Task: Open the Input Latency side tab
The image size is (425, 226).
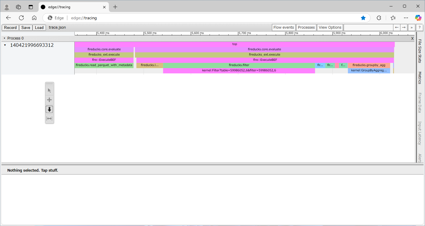Action: [420, 133]
